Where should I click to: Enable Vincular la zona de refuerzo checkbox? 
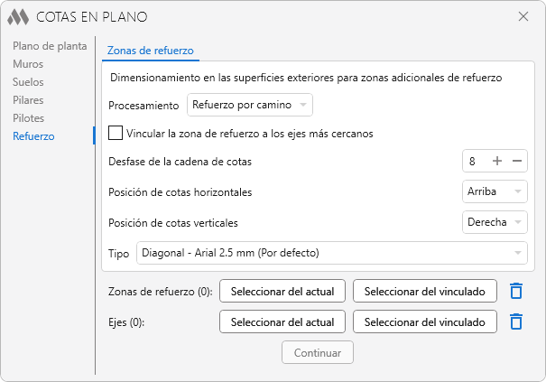point(116,133)
